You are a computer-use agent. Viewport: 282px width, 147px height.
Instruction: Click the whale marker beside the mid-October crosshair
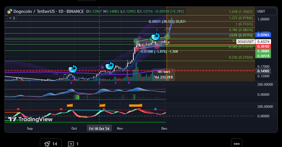pyautogui.click(x=110, y=66)
